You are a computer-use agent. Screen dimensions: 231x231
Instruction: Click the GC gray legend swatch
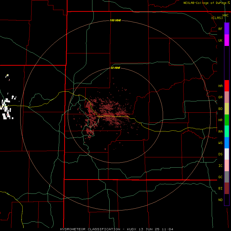227,177
